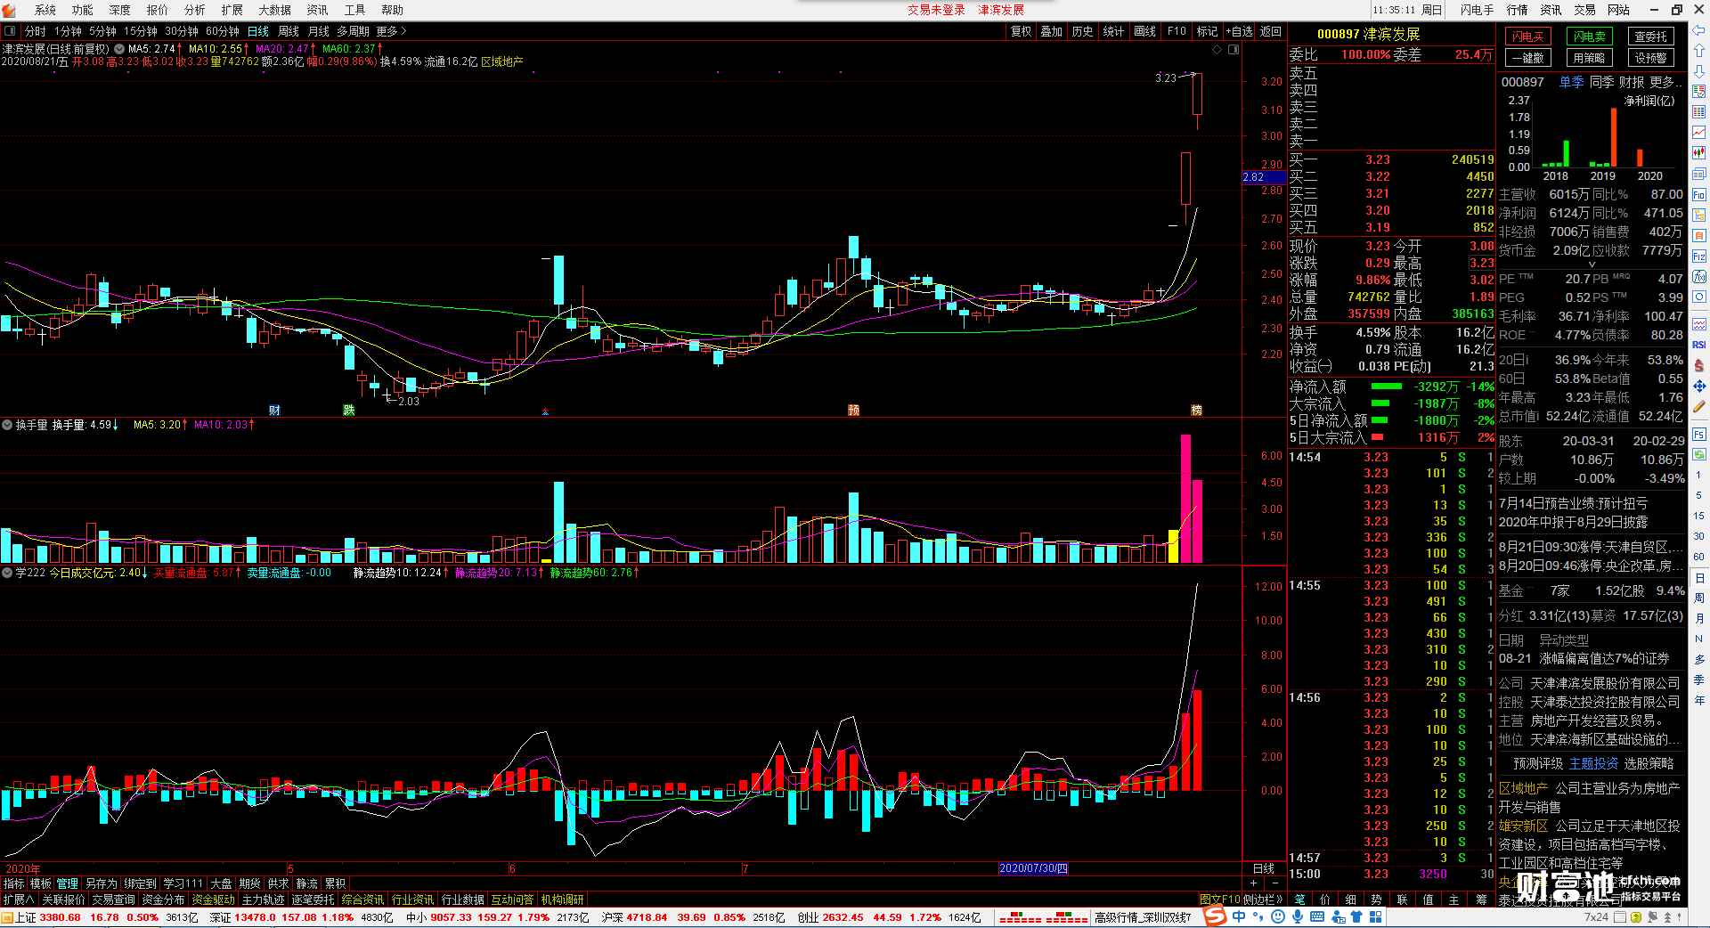This screenshot has height=928, width=1710.
Task: Switch chart period to 周线
Action: coord(289,31)
